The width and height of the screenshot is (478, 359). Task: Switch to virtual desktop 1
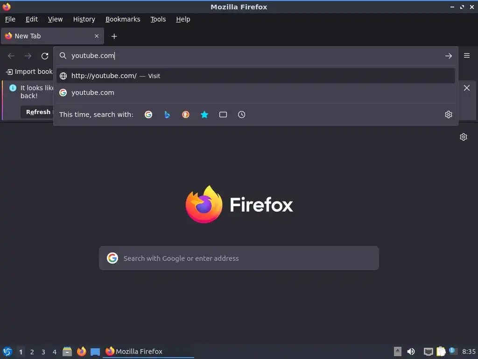pyautogui.click(x=21, y=352)
